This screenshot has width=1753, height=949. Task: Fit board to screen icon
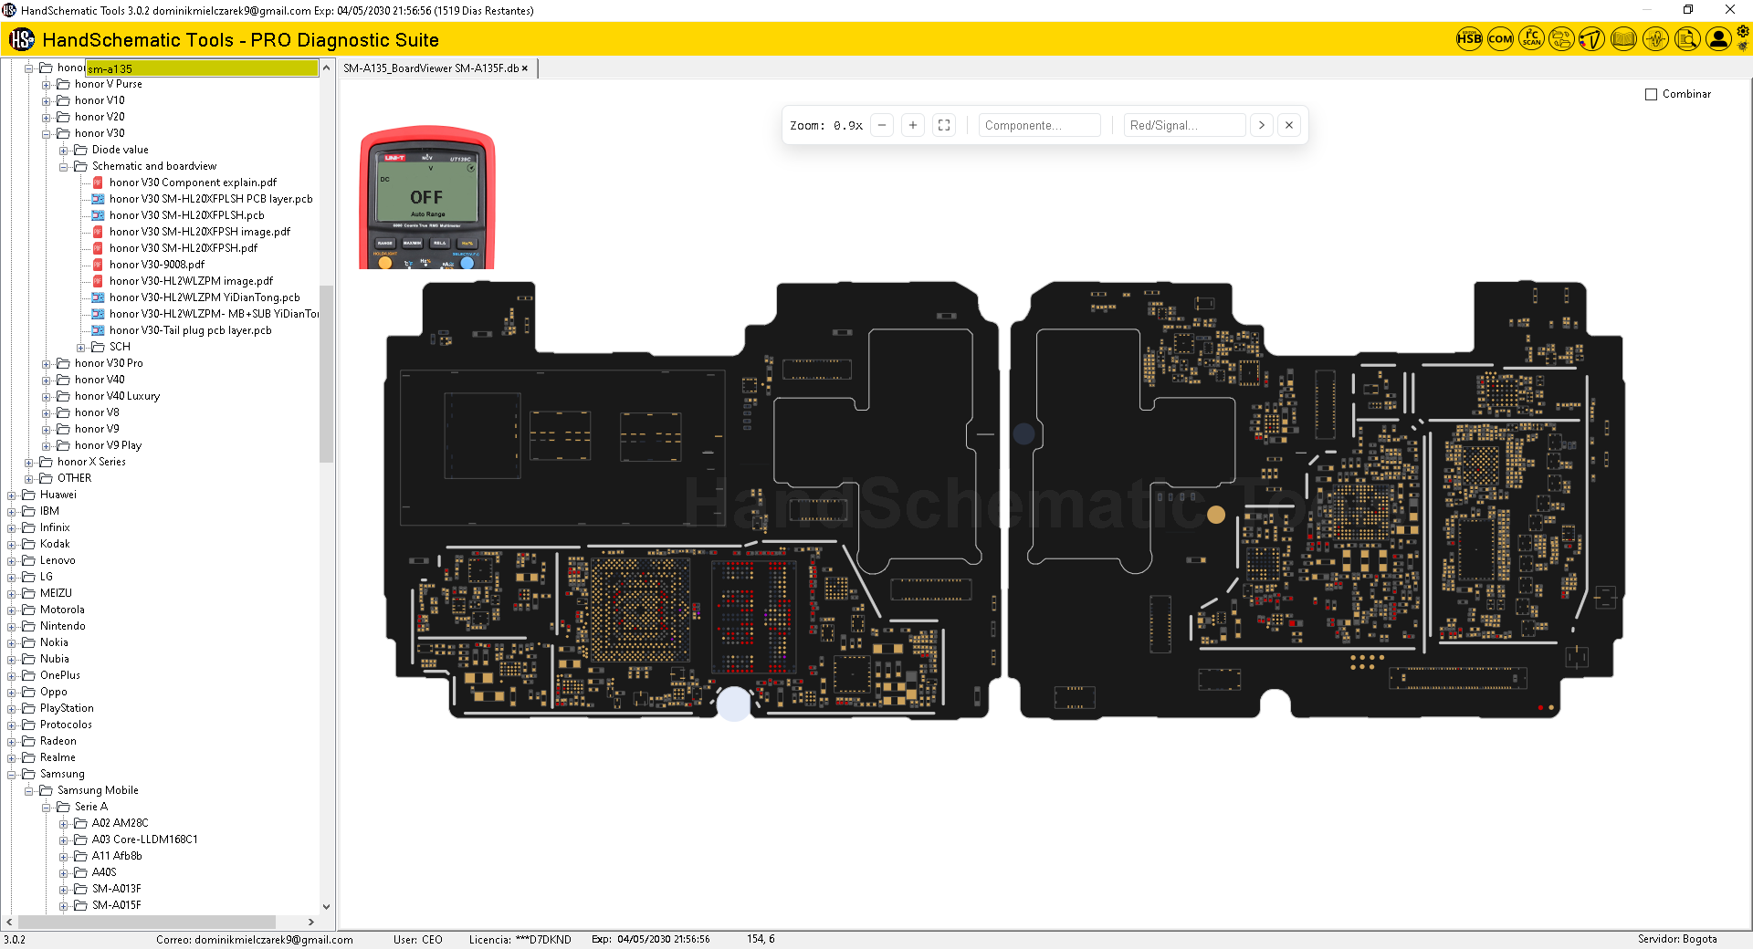[x=944, y=125]
